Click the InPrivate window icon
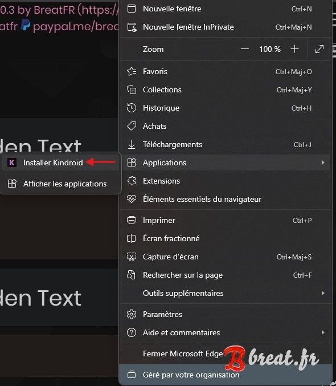Screen dimensions: 336x386 coord(132,27)
